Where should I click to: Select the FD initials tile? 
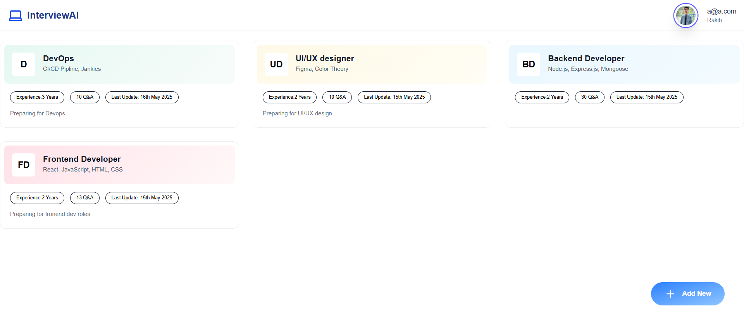point(24,165)
